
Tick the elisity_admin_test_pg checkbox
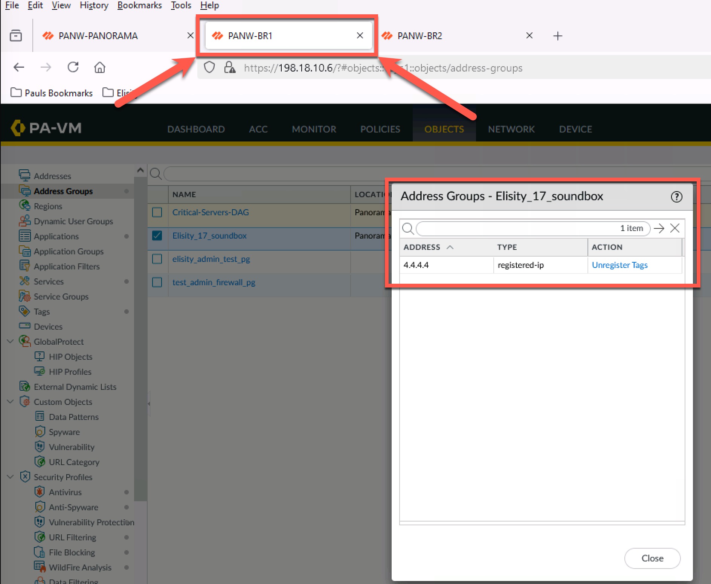tap(157, 259)
